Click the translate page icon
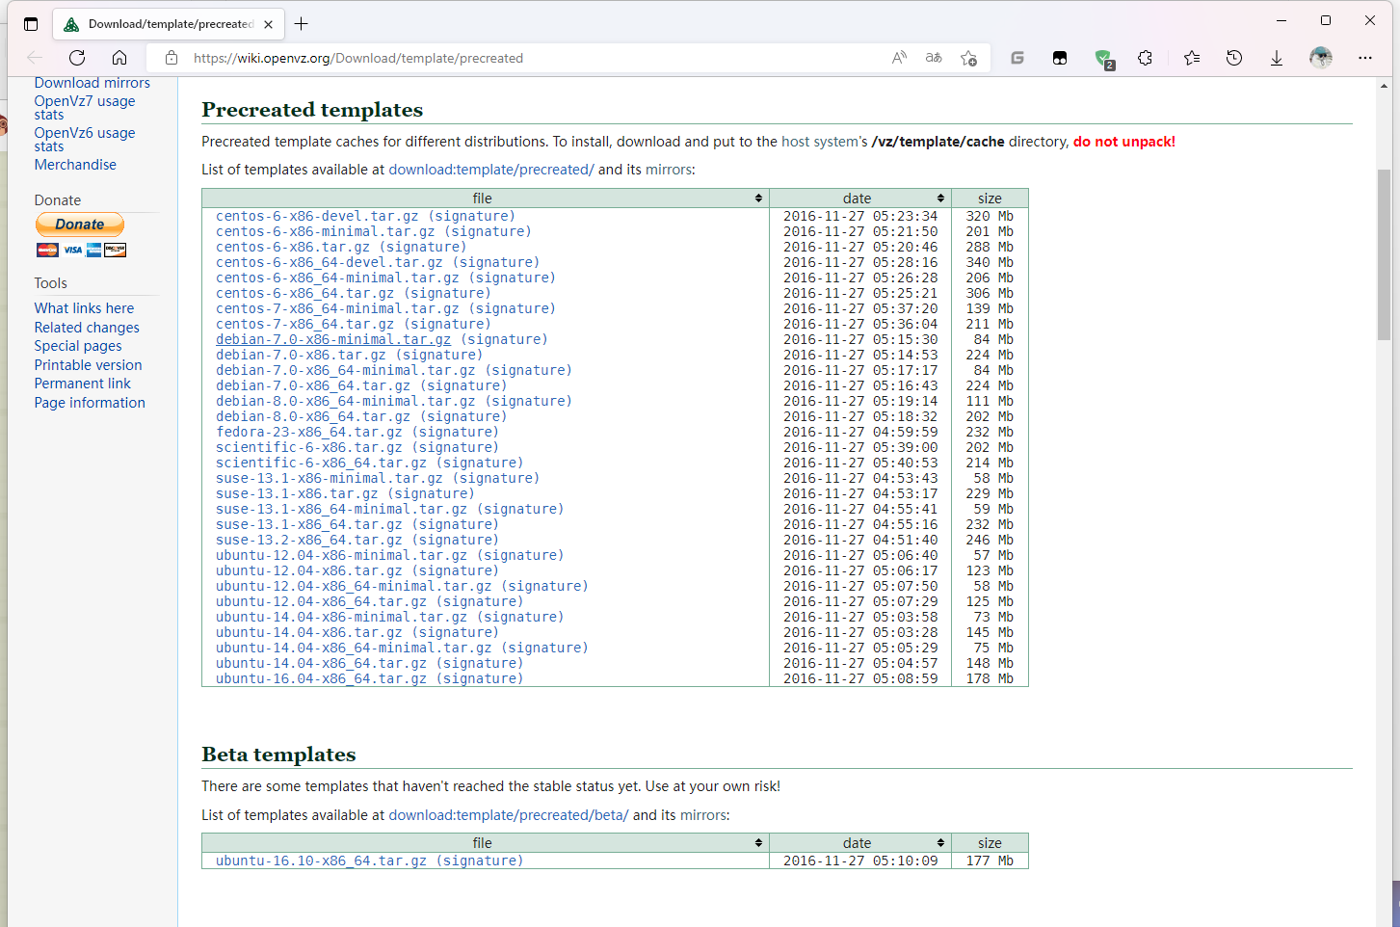1400x927 pixels. pos(934,58)
